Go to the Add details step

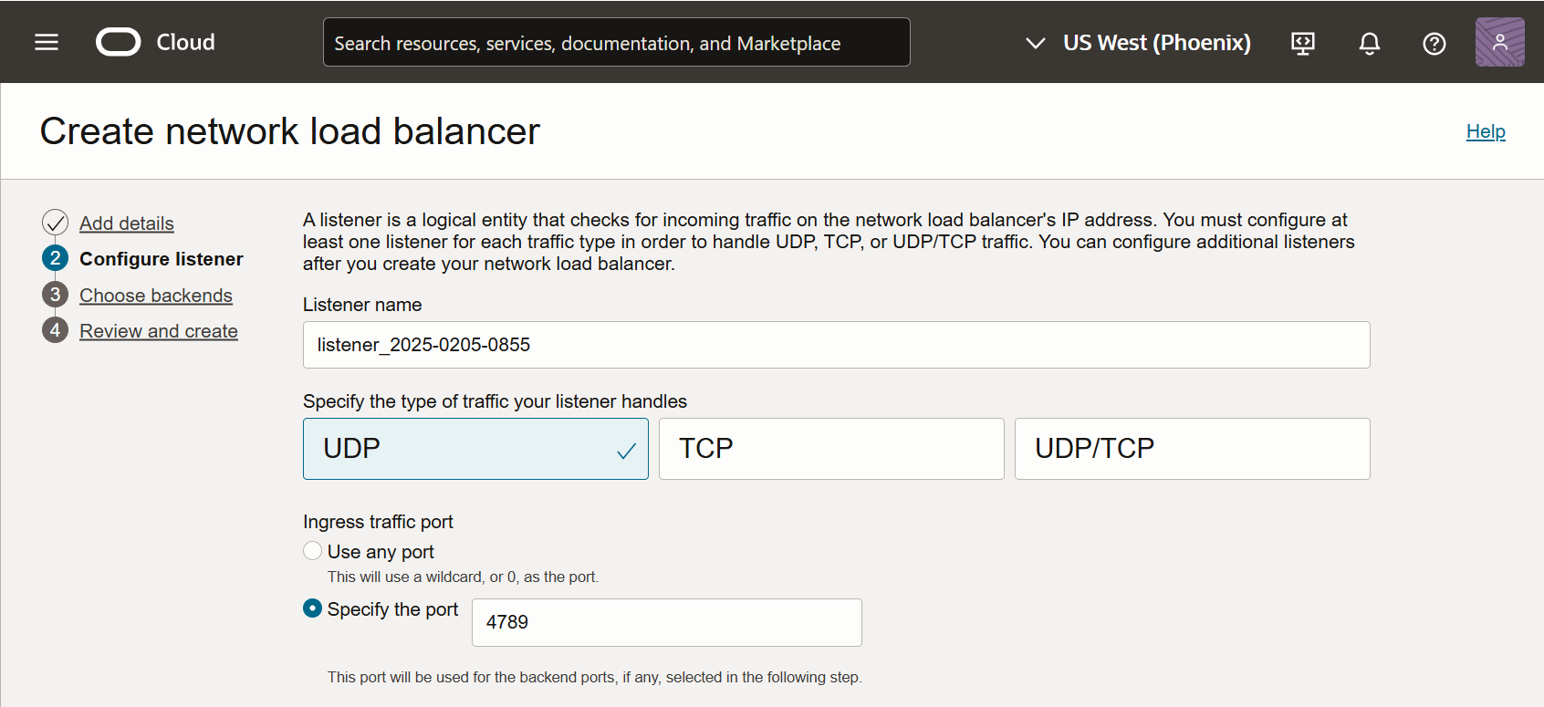point(127,224)
